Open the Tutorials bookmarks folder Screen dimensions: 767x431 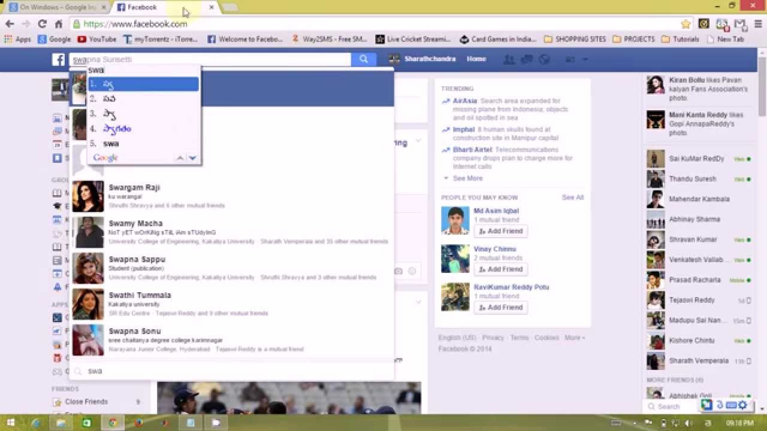680,39
